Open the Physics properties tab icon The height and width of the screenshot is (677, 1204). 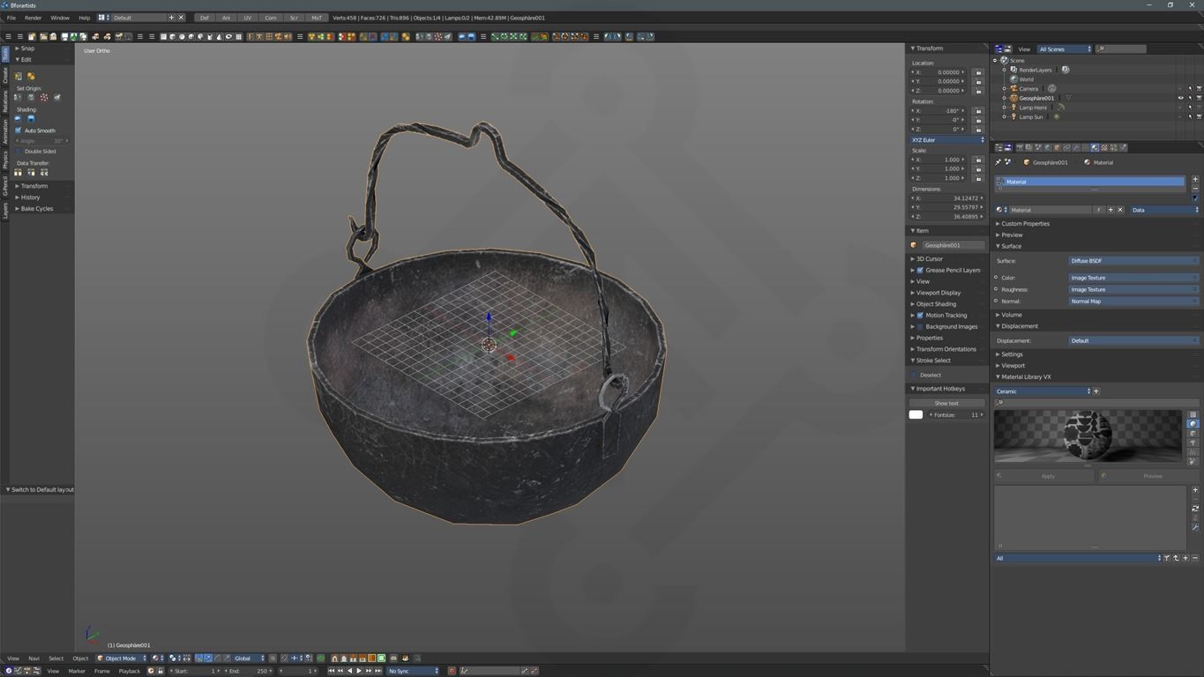[1124, 147]
